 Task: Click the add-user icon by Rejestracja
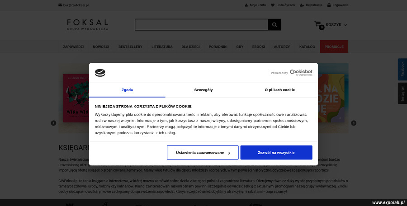coord(302,5)
